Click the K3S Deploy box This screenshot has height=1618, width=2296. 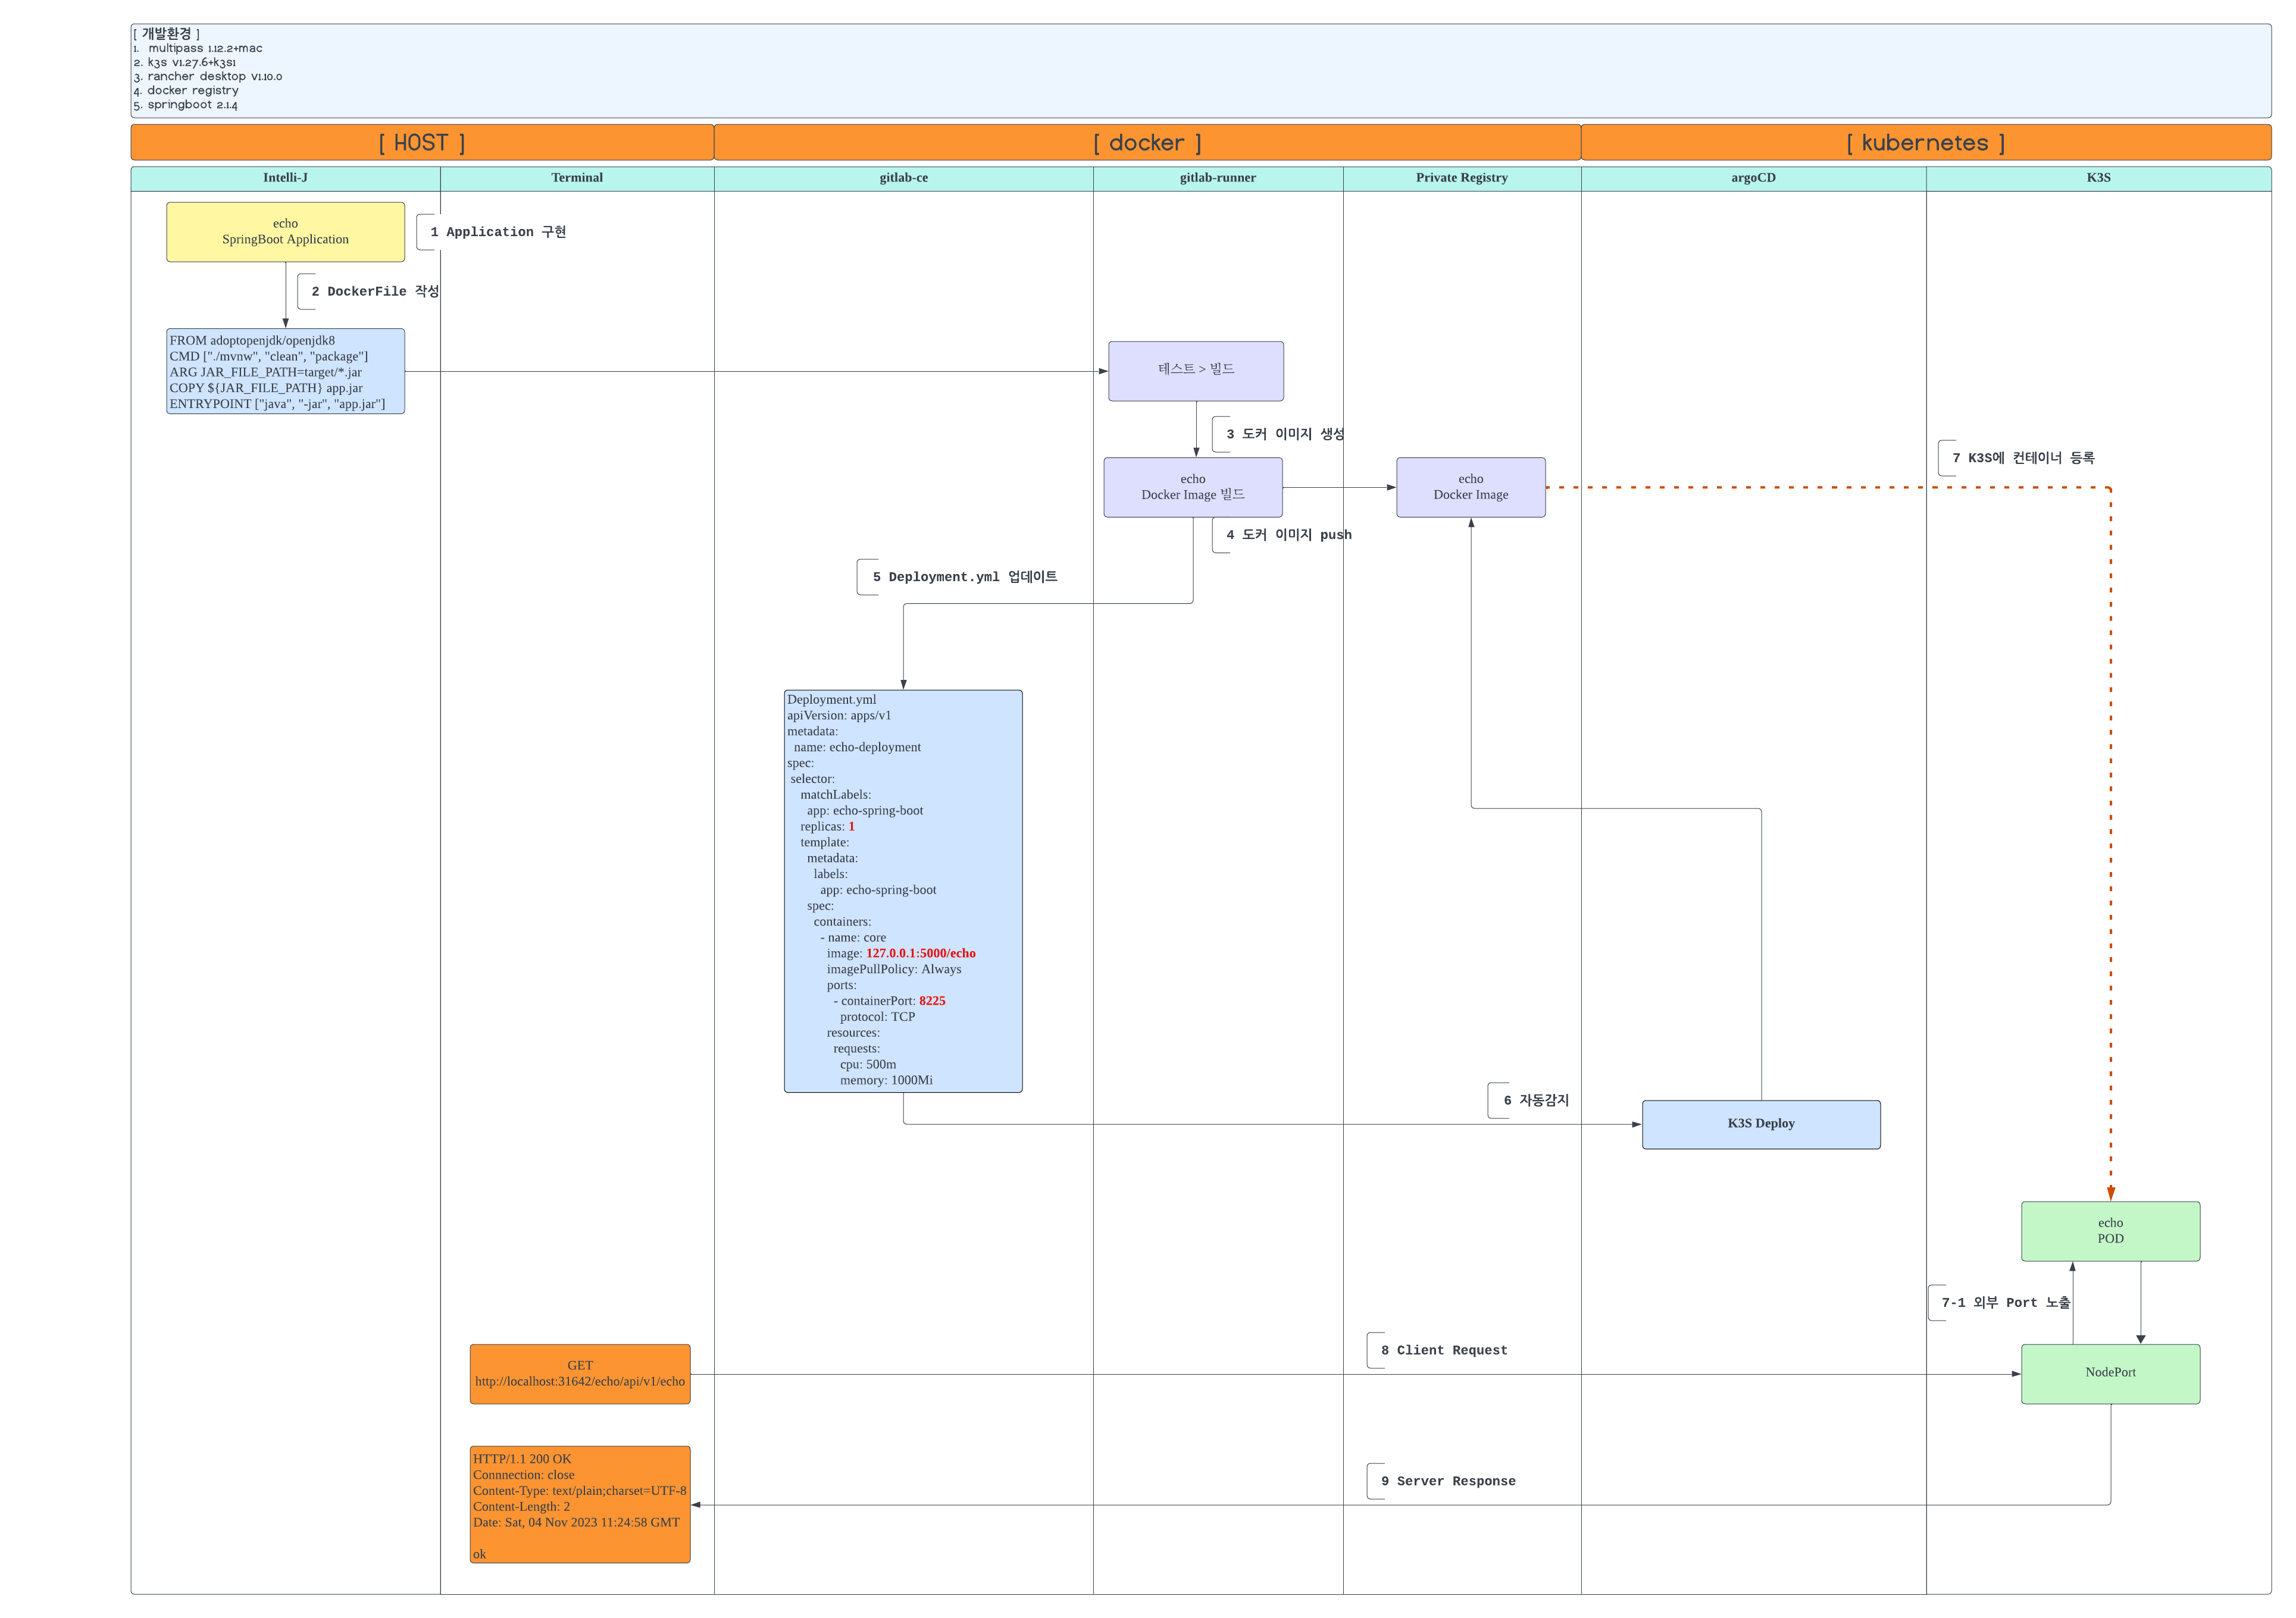point(1760,1124)
